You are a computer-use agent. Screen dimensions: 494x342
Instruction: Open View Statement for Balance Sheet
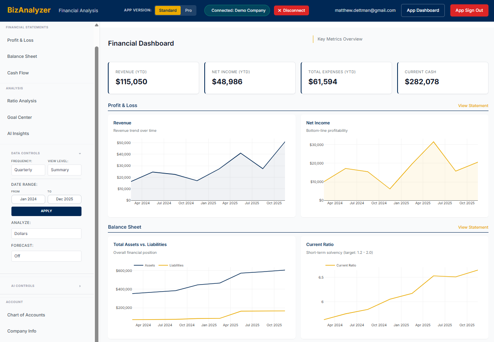pos(473,227)
